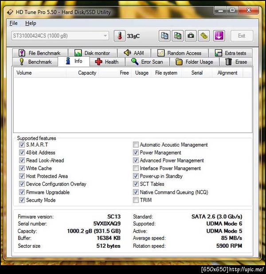Click the average speed value 85 MB/s
The height and width of the screenshot is (274, 266).
coord(231,238)
